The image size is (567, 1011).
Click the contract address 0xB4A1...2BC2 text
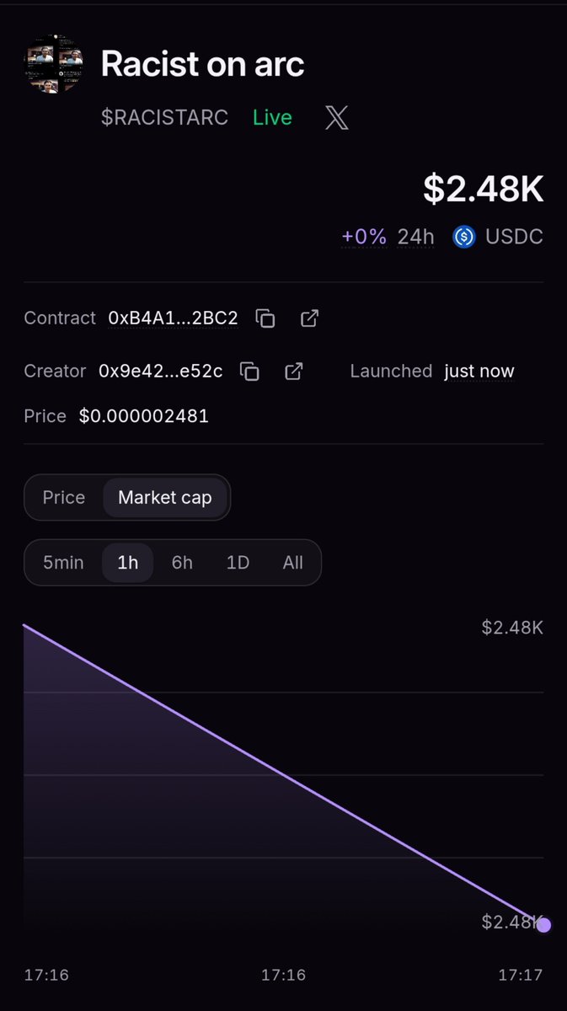coord(173,318)
